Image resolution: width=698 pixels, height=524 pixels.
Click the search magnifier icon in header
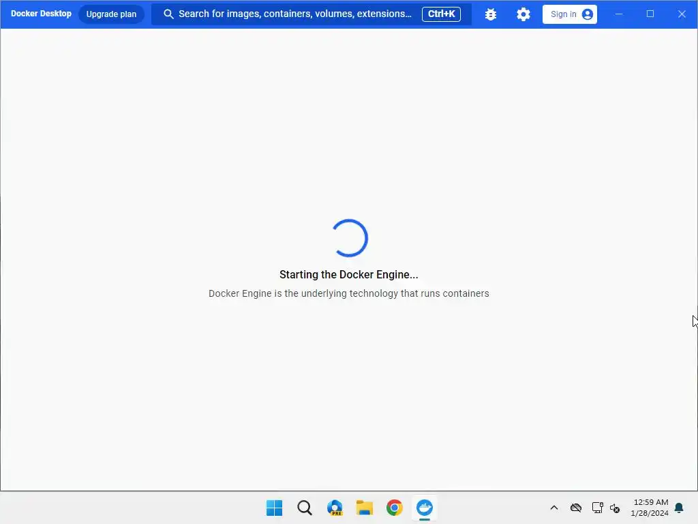168,14
